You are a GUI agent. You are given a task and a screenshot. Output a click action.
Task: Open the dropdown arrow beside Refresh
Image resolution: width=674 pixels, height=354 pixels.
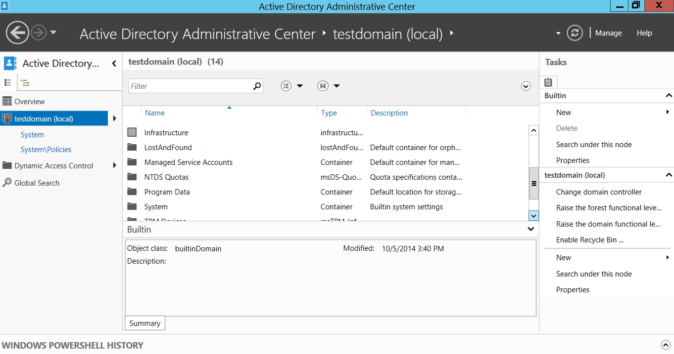tap(558, 34)
